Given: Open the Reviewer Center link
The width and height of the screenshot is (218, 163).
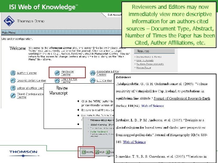Looking at the screenshot, I should click(x=68, y=73).
